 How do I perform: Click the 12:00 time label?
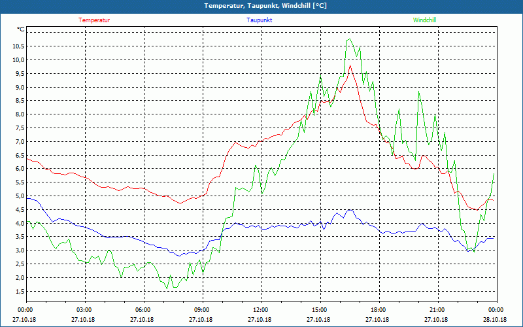click(260, 310)
